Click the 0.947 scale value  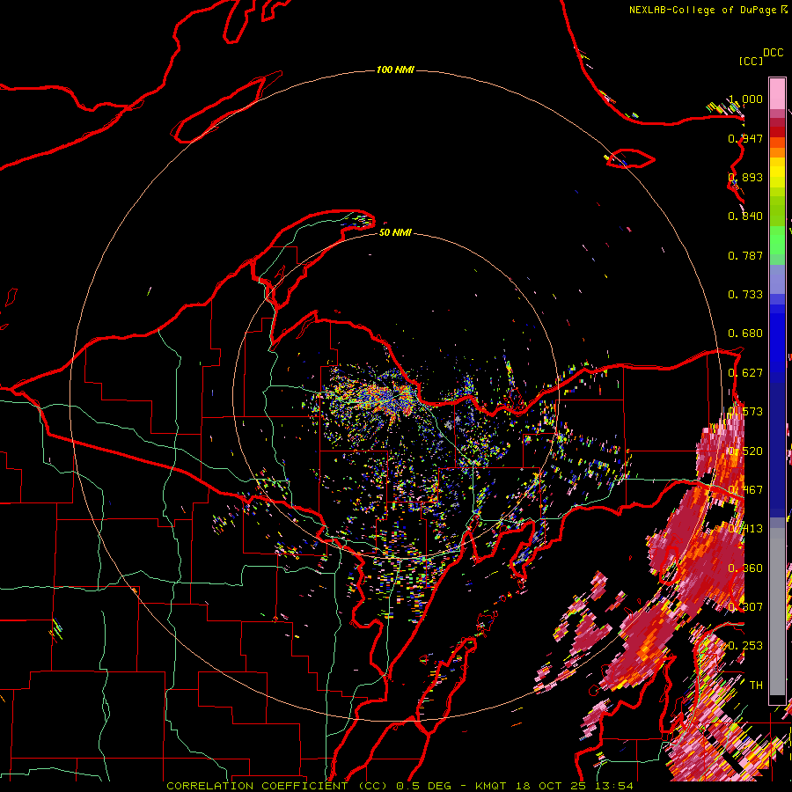click(x=745, y=138)
